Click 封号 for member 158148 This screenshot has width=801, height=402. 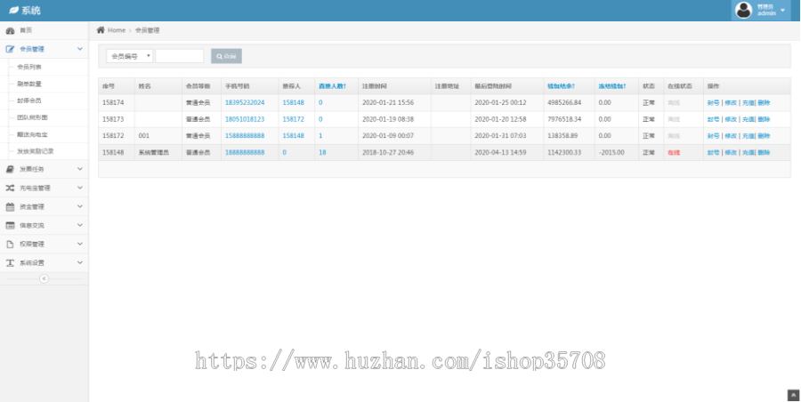tap(713, 153)
